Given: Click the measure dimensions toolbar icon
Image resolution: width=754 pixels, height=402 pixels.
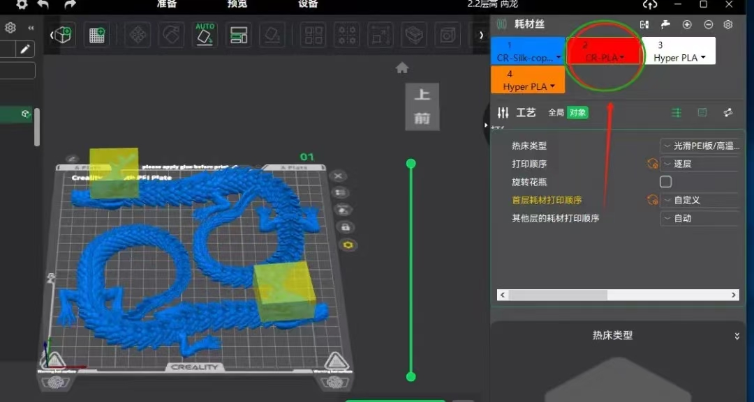Looking at the screenshot, I should point(380,35).
